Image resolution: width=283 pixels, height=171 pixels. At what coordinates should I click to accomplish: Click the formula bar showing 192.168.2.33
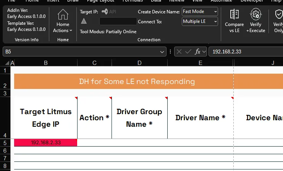246,52
